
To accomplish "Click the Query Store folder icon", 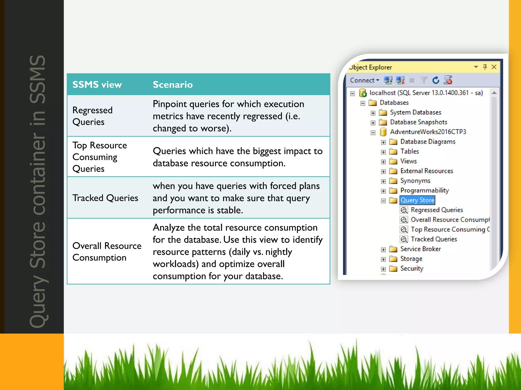I will [x=393, y=201].
